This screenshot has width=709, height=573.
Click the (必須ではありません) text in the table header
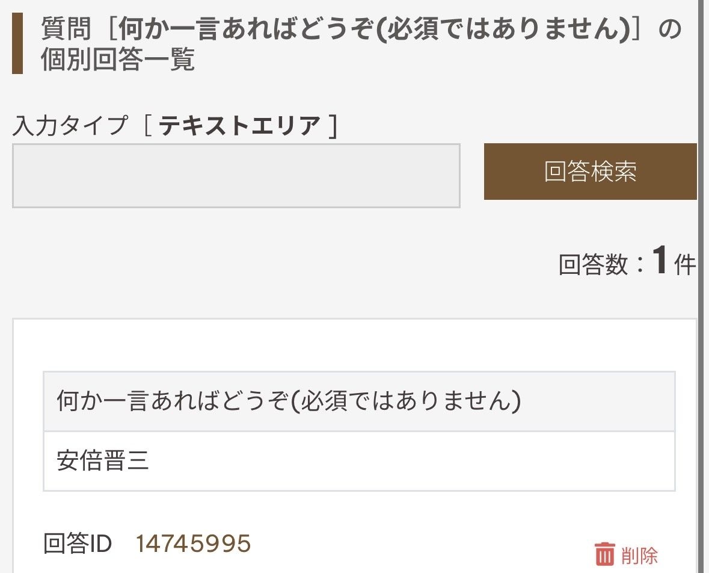coord(405,401)
